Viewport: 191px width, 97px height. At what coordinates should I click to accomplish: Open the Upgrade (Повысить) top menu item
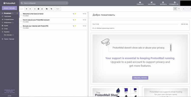(140, 3)
